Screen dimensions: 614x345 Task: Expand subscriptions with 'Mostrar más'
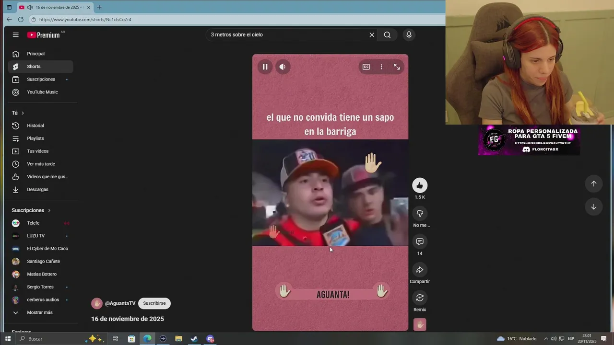click(40, 312)
